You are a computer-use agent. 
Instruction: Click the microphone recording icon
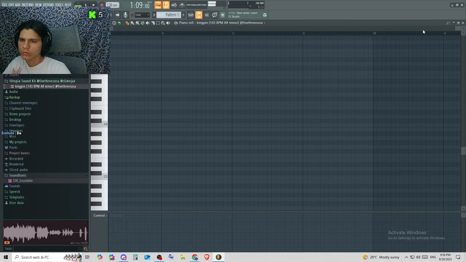(125, 15)
